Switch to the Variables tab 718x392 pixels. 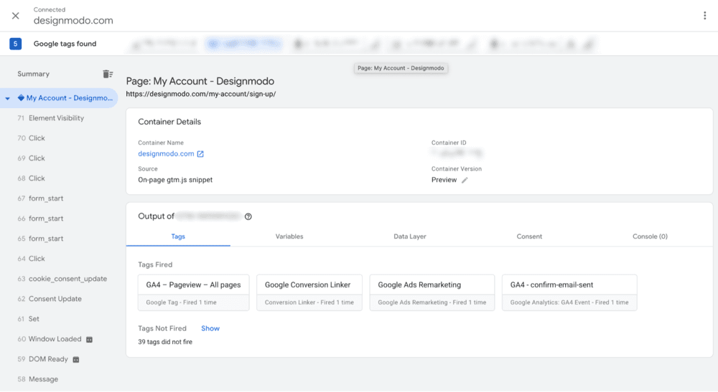tap(289, 236)
